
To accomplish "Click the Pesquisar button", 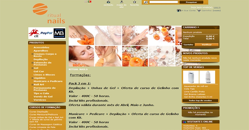I will [x=191, y=2].
